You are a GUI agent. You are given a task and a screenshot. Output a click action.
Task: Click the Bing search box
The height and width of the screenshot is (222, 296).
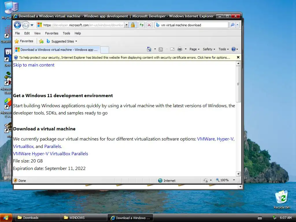pyautogui.click(x=192, y=25)
